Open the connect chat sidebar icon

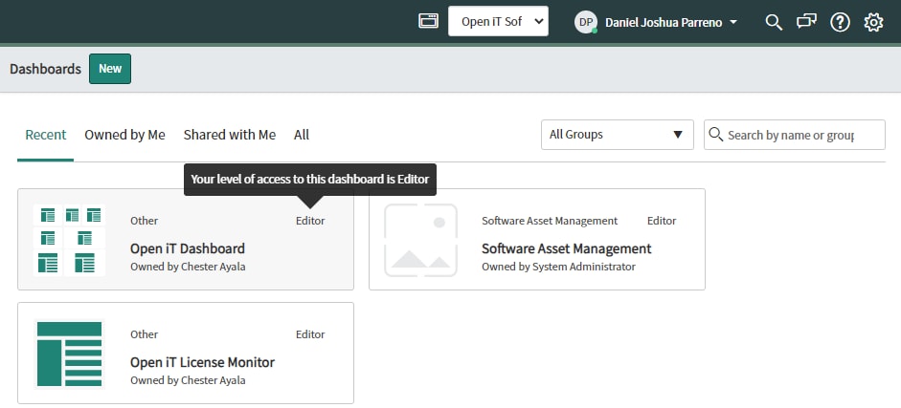pos(807,22)
